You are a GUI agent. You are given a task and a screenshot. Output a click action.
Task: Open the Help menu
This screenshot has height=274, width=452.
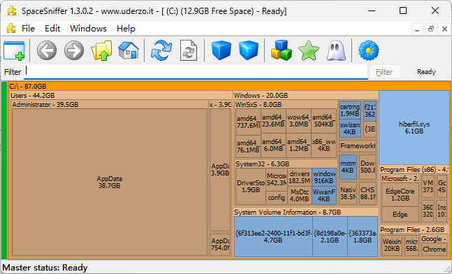tap(126, 29)
